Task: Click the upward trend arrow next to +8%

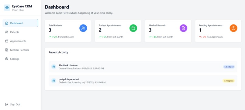Action: coord(150,37)
